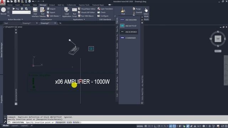This screenshot has width=228, height=128.
Task: Open the Electrical palette tab
Action: 117,87
